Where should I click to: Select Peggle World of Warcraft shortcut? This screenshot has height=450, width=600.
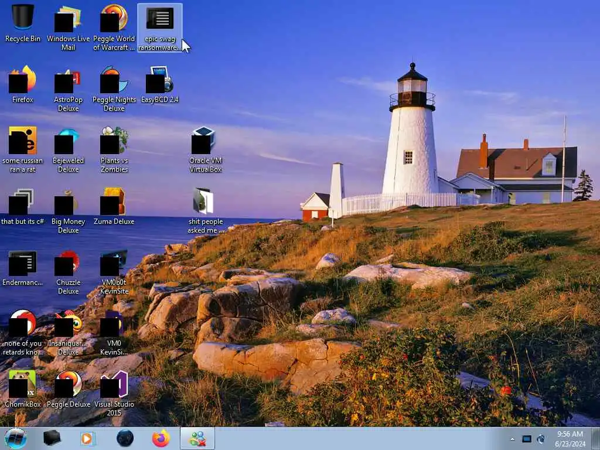point(114,28)
